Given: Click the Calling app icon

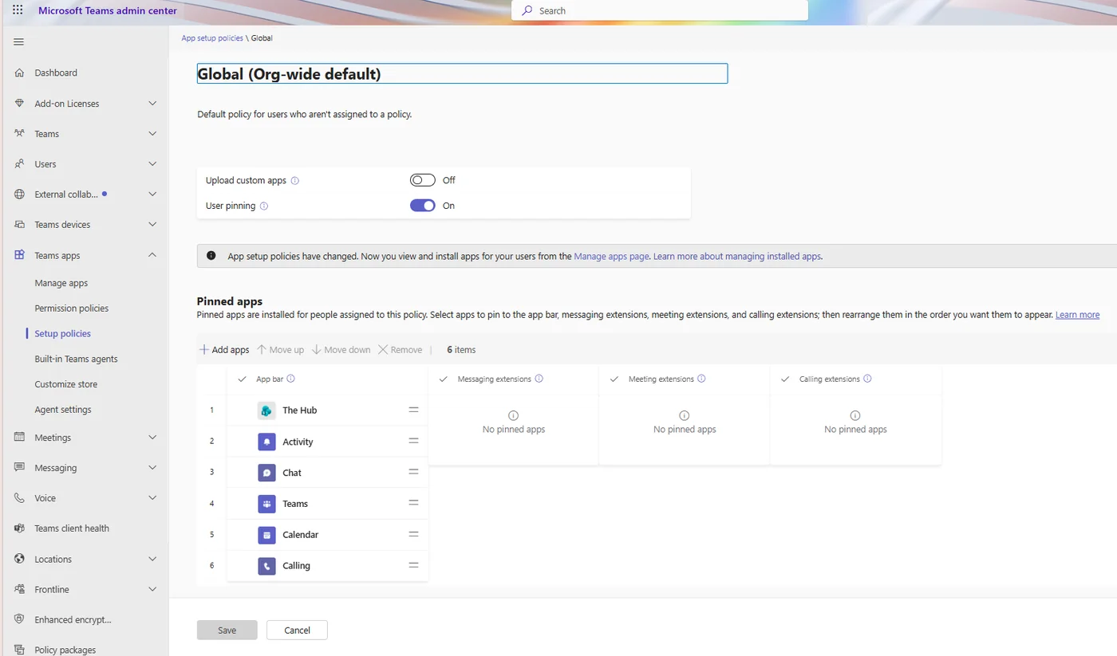Looking at the screenshot, I should (x=266, y=566).
